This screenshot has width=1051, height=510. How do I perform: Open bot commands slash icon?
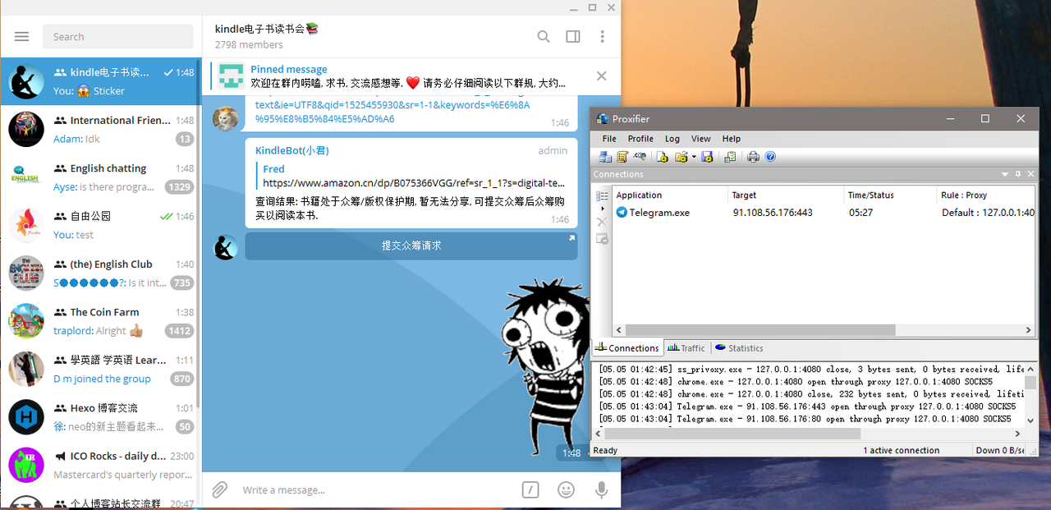tap(530, 489)
